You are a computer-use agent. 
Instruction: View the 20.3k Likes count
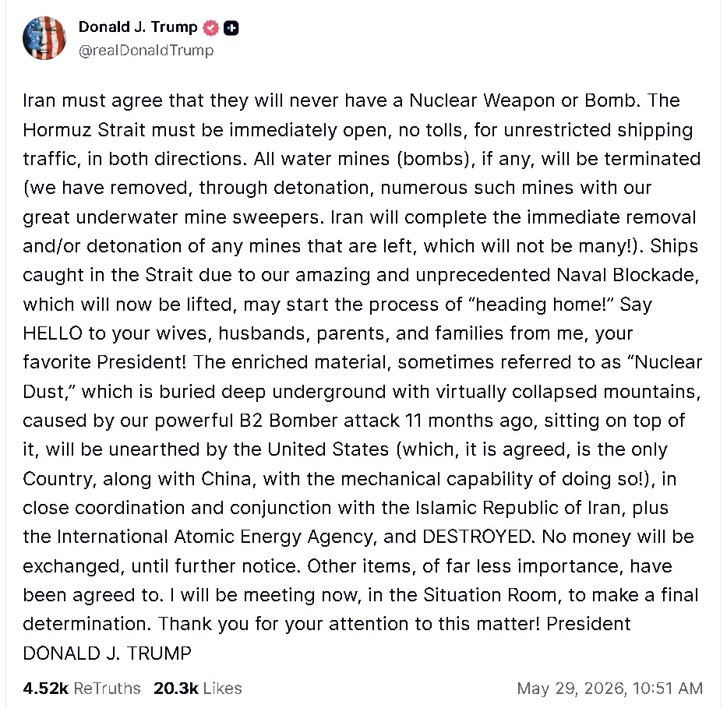pyautogui.click(x=176, y=688)
